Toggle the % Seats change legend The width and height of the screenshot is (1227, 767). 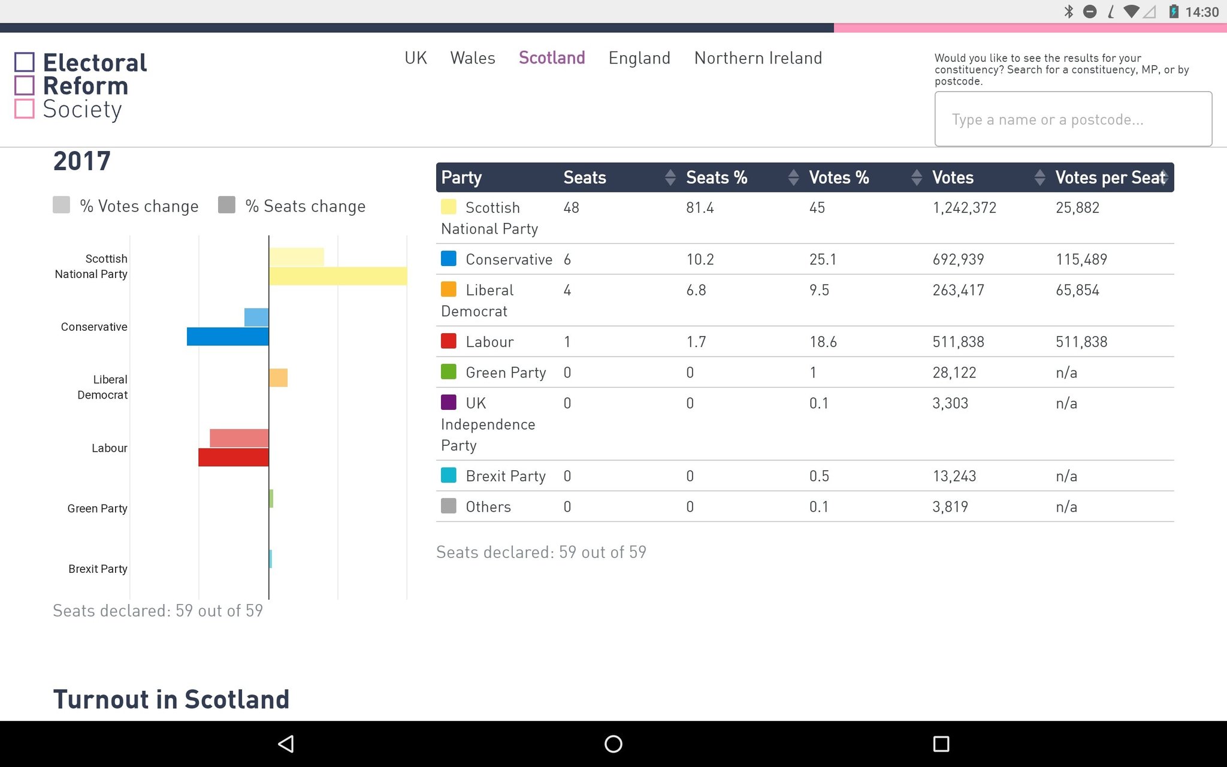click(292, 206)
